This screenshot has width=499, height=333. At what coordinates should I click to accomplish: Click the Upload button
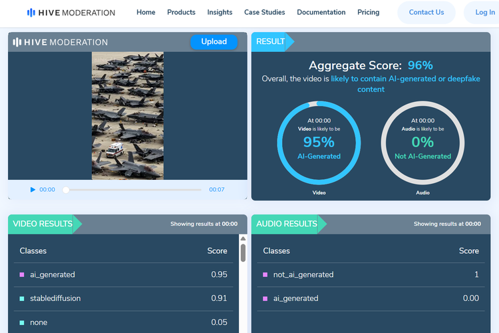pos(214,41)
